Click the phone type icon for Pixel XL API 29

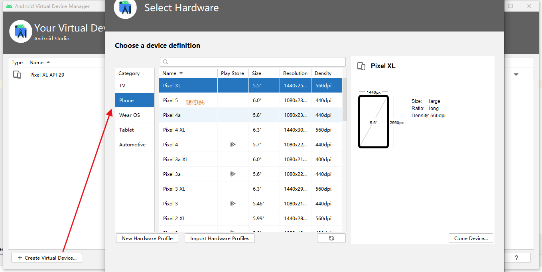pyautogui.click(x=17, y=75)
